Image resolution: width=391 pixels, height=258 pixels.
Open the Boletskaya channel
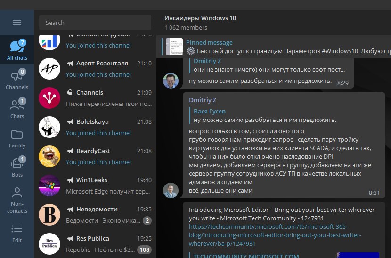[95, 127]
